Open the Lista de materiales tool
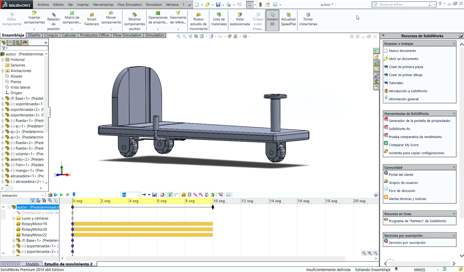Screen dimensions: 464x272 point(219,19)
